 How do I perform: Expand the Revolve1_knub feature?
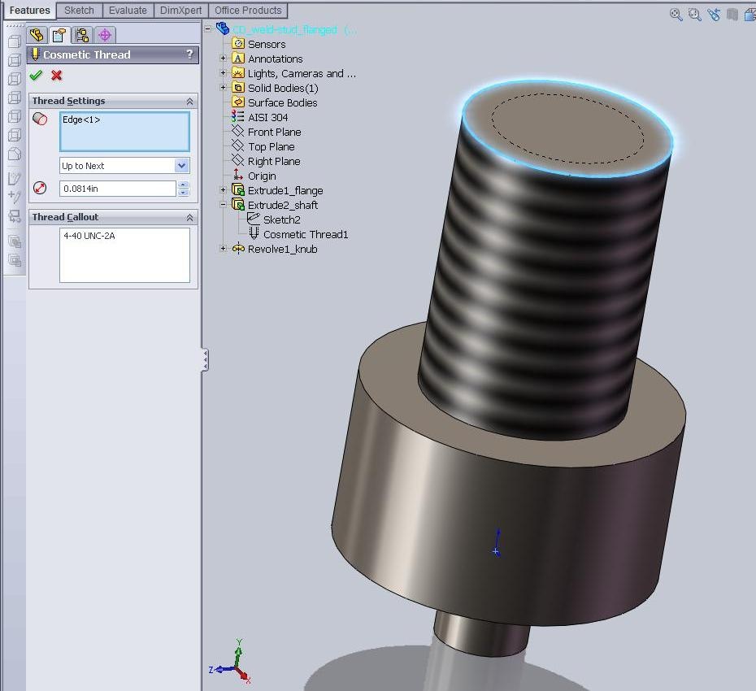click(223, 249)
